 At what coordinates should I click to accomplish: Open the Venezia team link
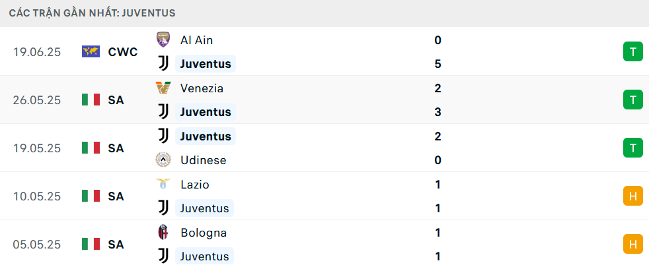202,88
